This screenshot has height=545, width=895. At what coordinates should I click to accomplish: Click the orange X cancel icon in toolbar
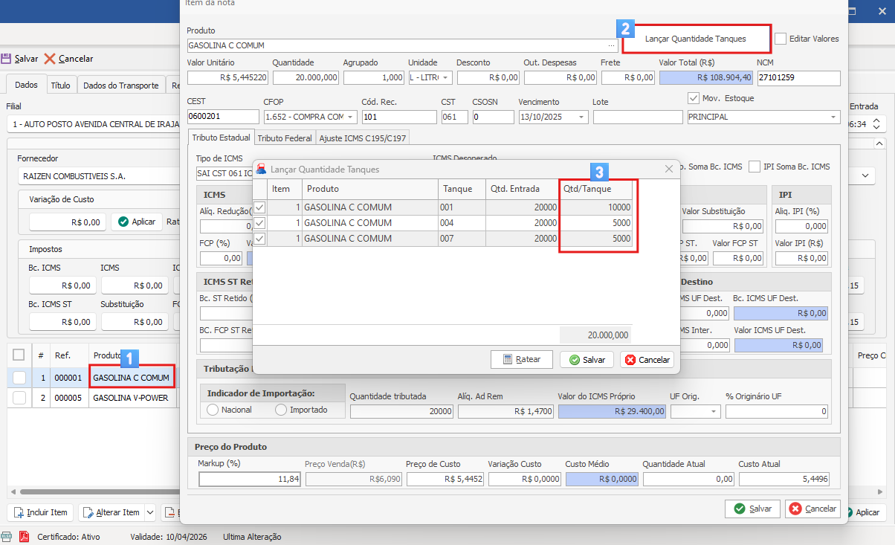(50, 58)
